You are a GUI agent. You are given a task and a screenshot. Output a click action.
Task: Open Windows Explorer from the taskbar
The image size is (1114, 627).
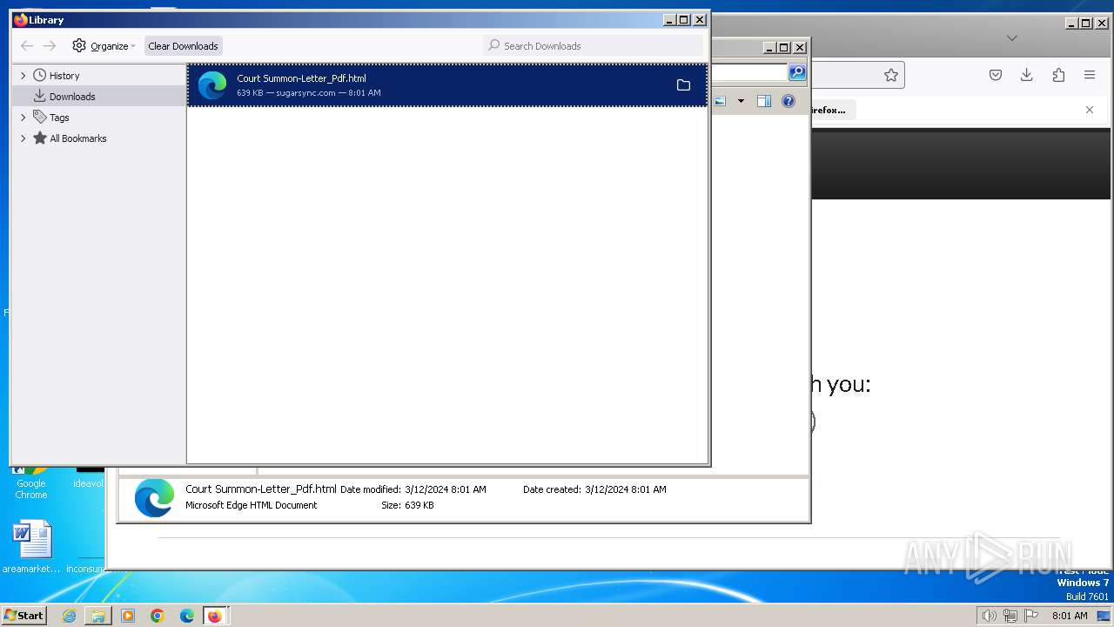(x=98, y=616)
